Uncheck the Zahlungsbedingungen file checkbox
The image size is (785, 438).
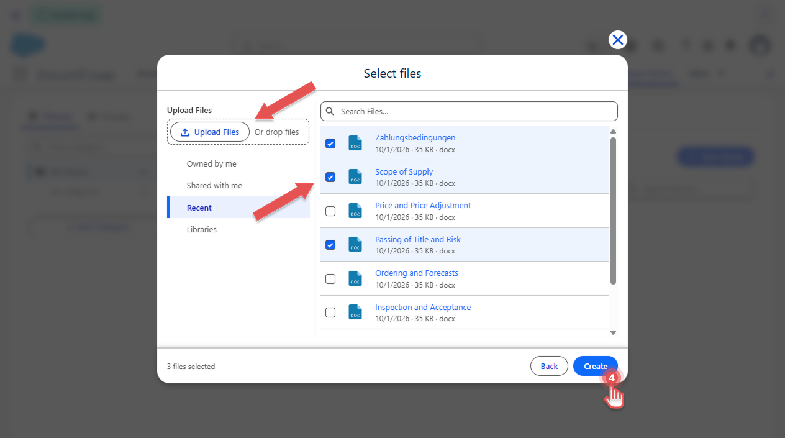pos(330,144)
